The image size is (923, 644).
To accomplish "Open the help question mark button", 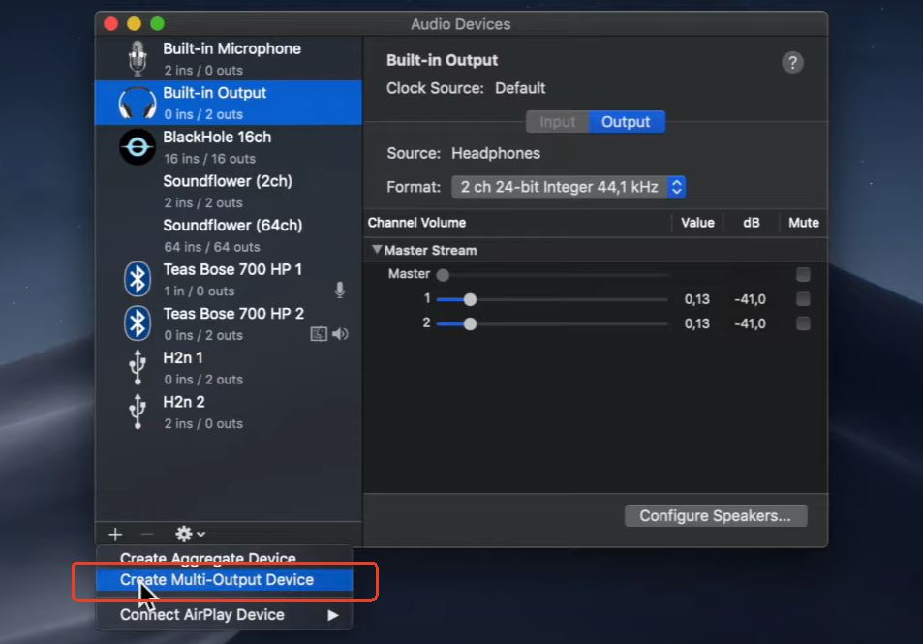I will 792,62.
